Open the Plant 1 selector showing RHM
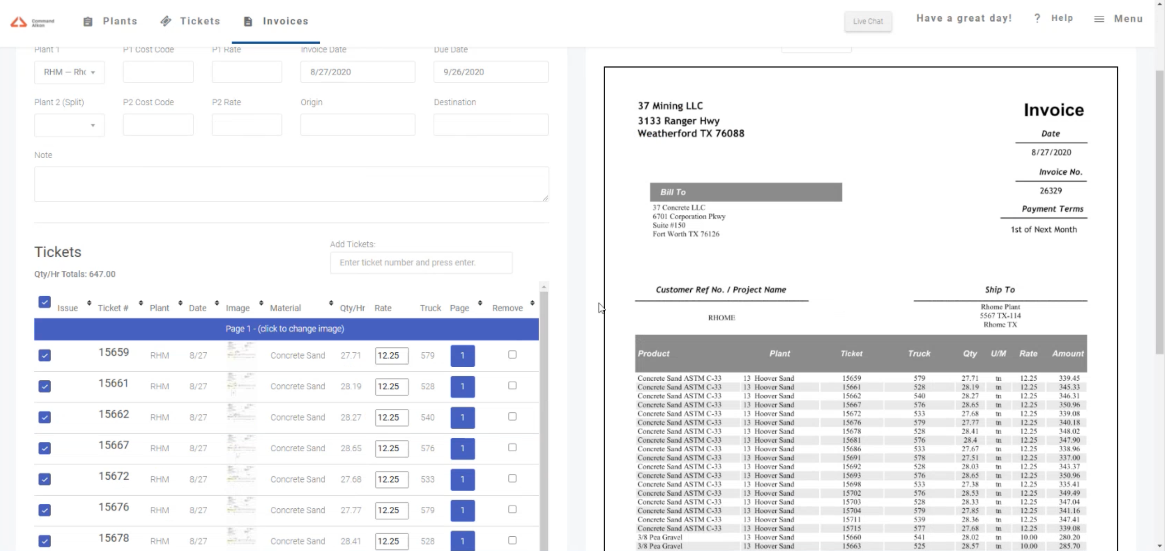Image resolution: width=1165 pixels, height=551 pixels. 69,72
